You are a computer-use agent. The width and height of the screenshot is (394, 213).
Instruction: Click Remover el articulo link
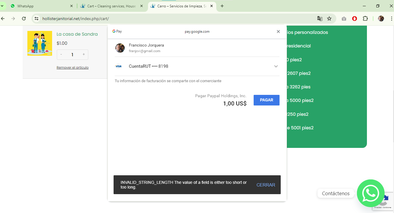pos(72,67)
